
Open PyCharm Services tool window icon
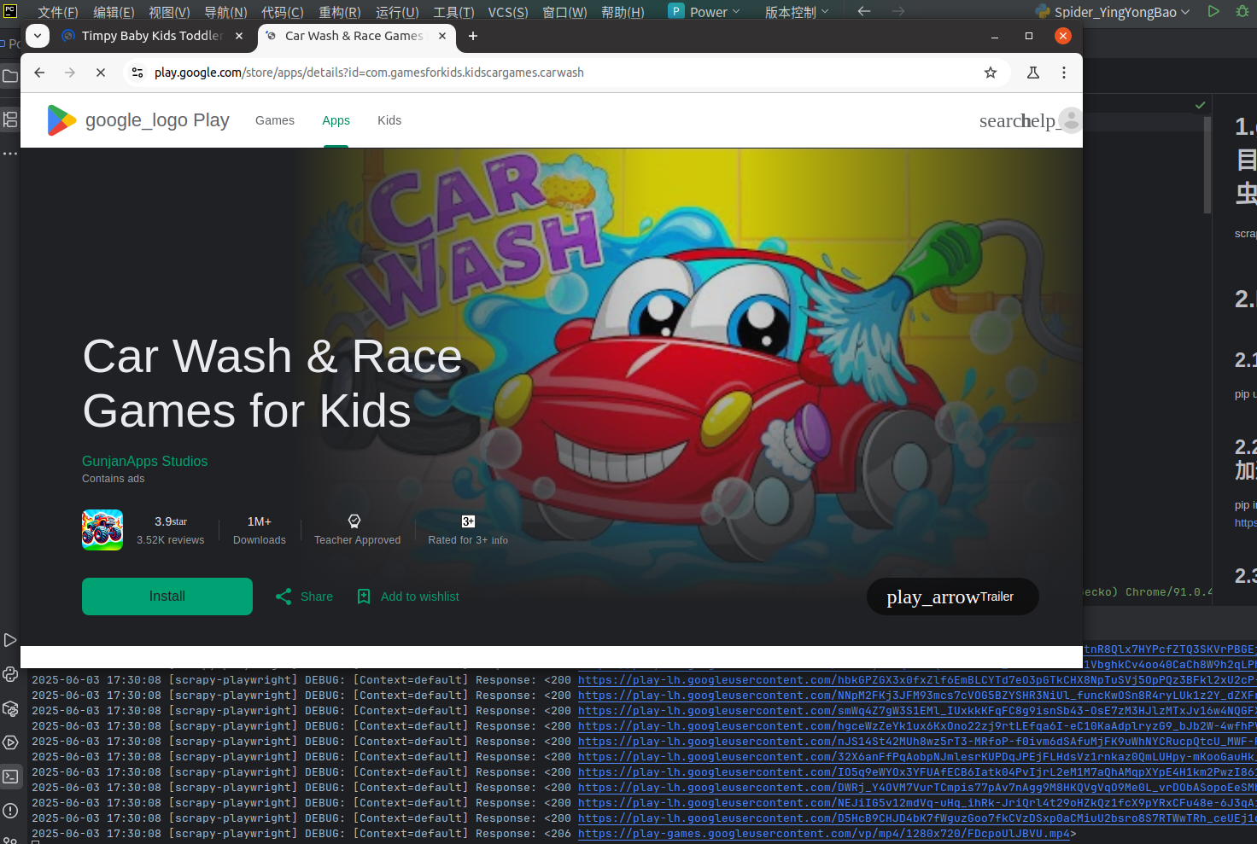click(x=10, y=742)
